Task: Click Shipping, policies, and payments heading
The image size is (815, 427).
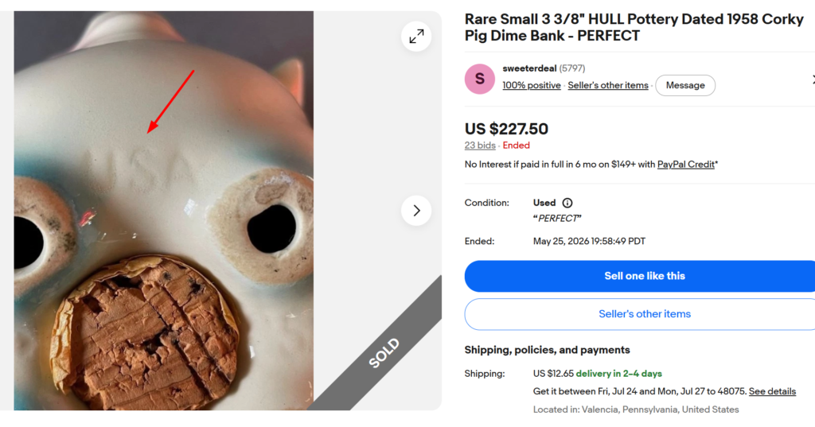Action: 547,350
